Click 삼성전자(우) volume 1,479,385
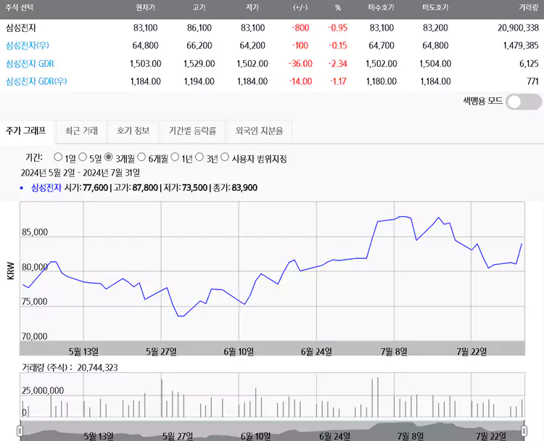Screen dimensions: 544x441 pos(521,46)
